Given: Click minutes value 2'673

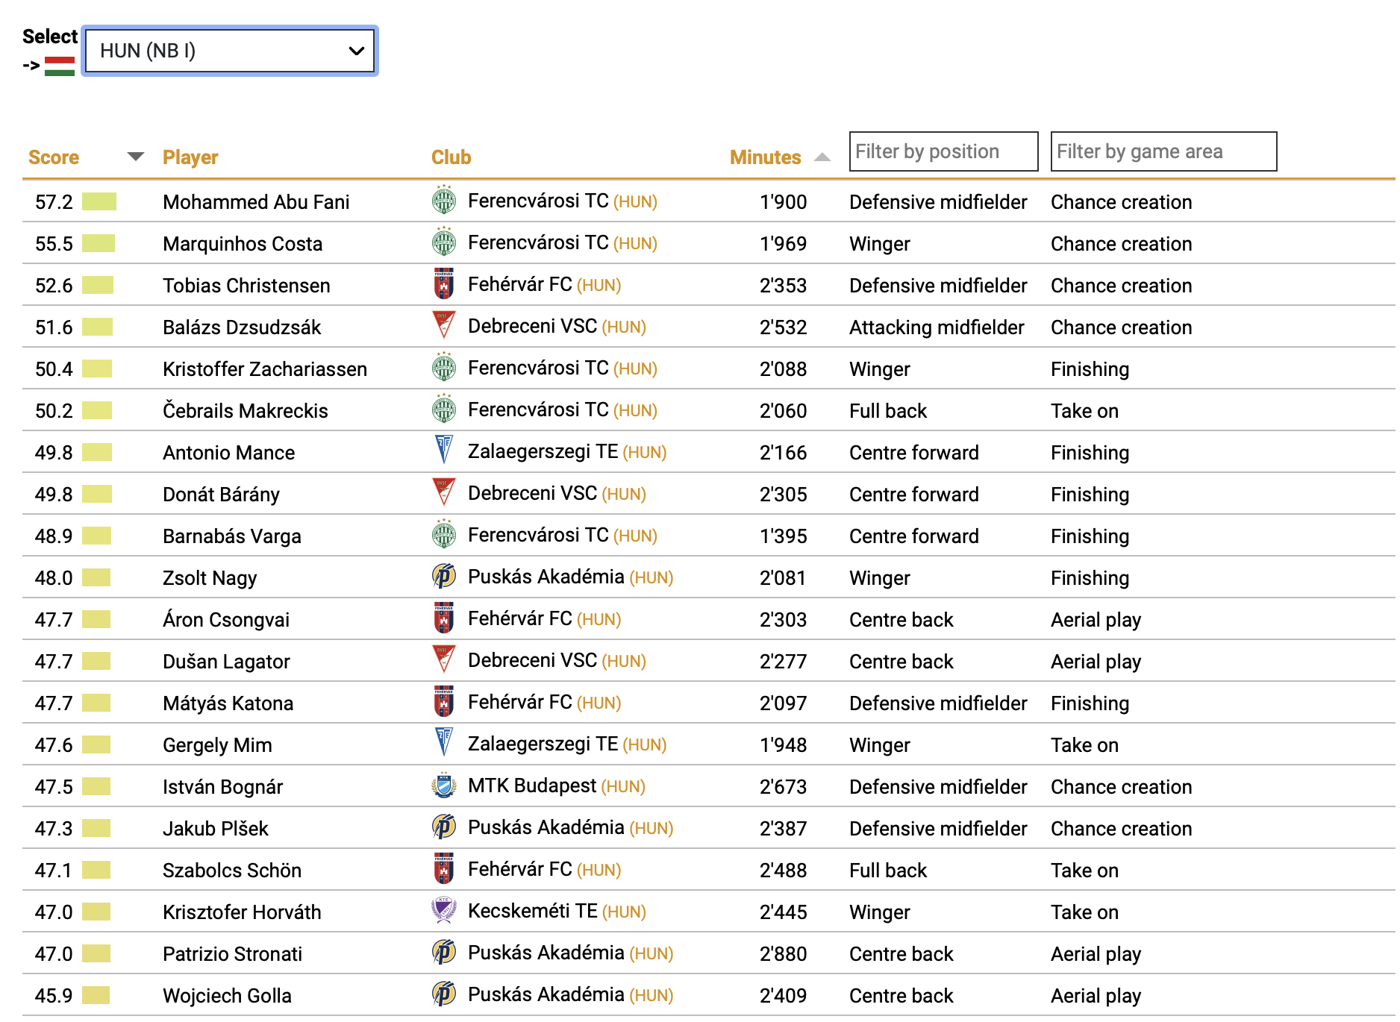Looking at the screenshot, I should coord(783,787).
